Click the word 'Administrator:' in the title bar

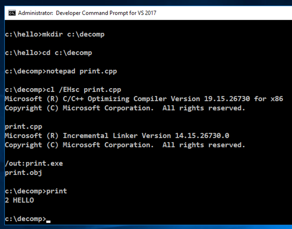[36, 13]
